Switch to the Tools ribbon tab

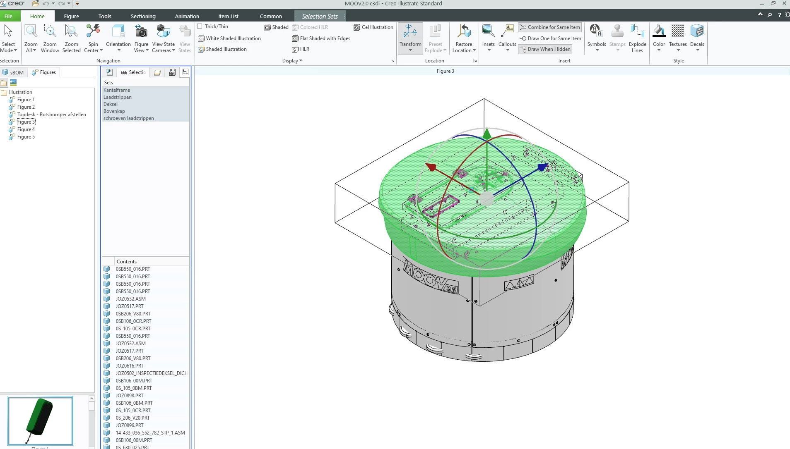pyautogui.click(x=105, y=16)
